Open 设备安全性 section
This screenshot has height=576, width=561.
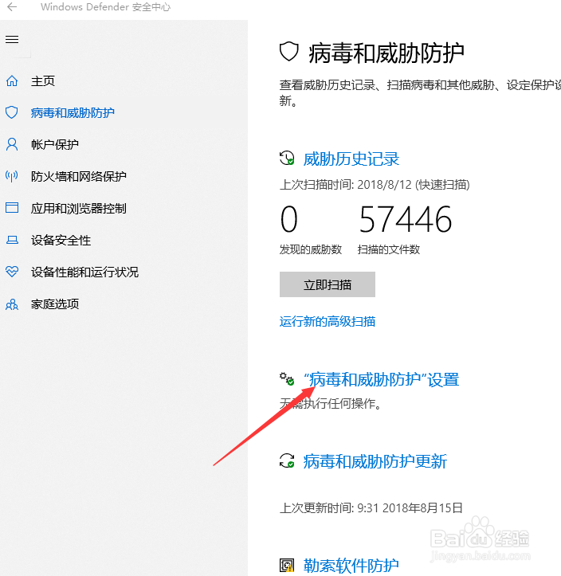click(x=61, y=241)
